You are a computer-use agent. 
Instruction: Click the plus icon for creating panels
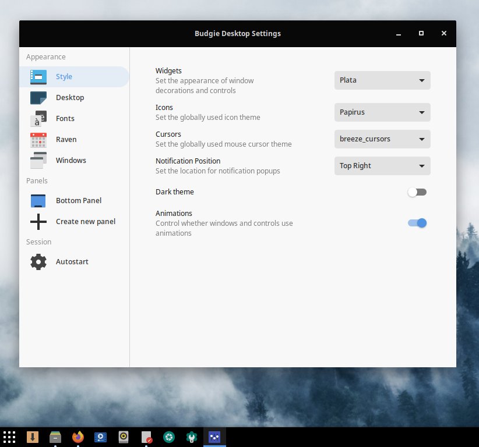click(x=38, y=221)
